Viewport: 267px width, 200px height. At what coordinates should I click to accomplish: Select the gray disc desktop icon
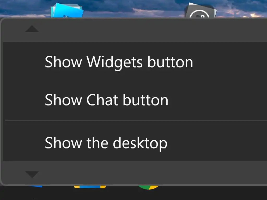point(201,10)
